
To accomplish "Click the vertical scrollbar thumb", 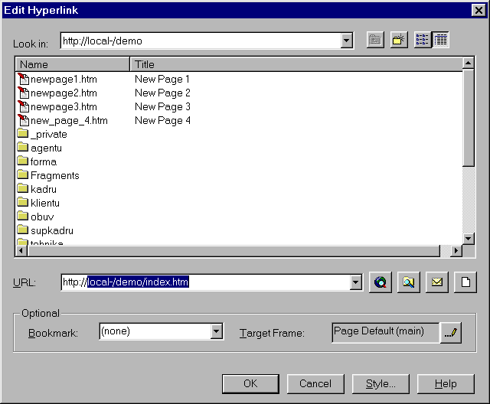I will pyautogui.click(x=468, y=118).
